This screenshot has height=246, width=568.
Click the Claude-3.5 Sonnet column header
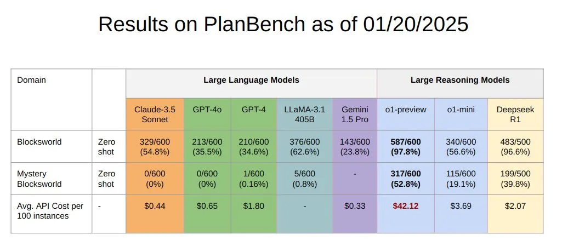[155, 115]
